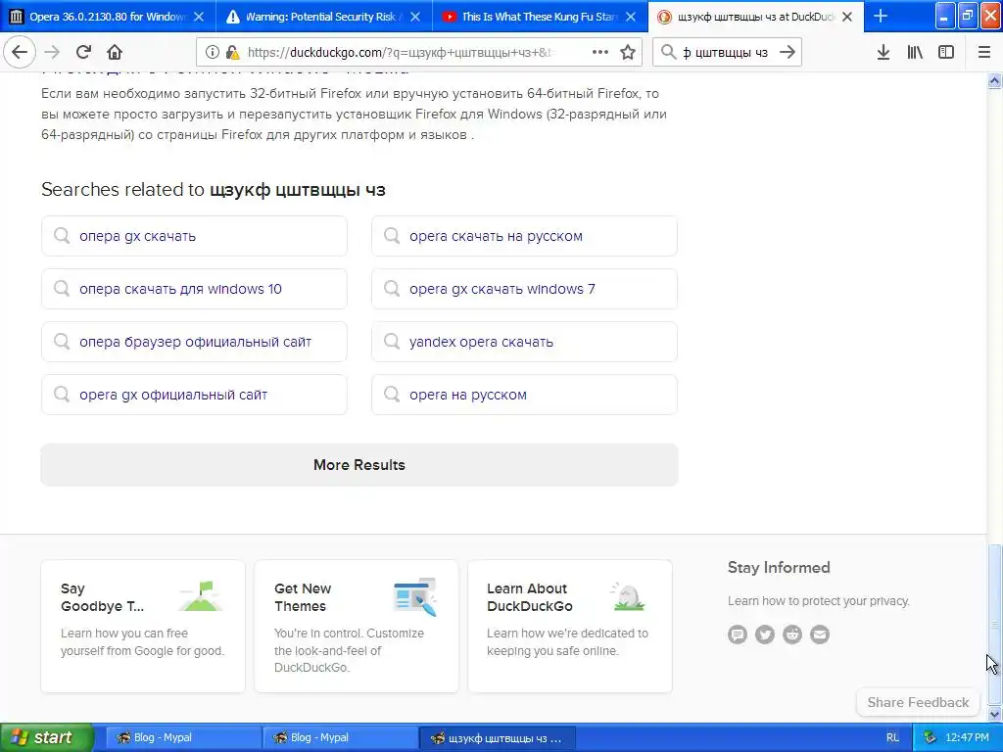Open the Learn About DuckDuckGo card
1003x752 pixels.
570,626
